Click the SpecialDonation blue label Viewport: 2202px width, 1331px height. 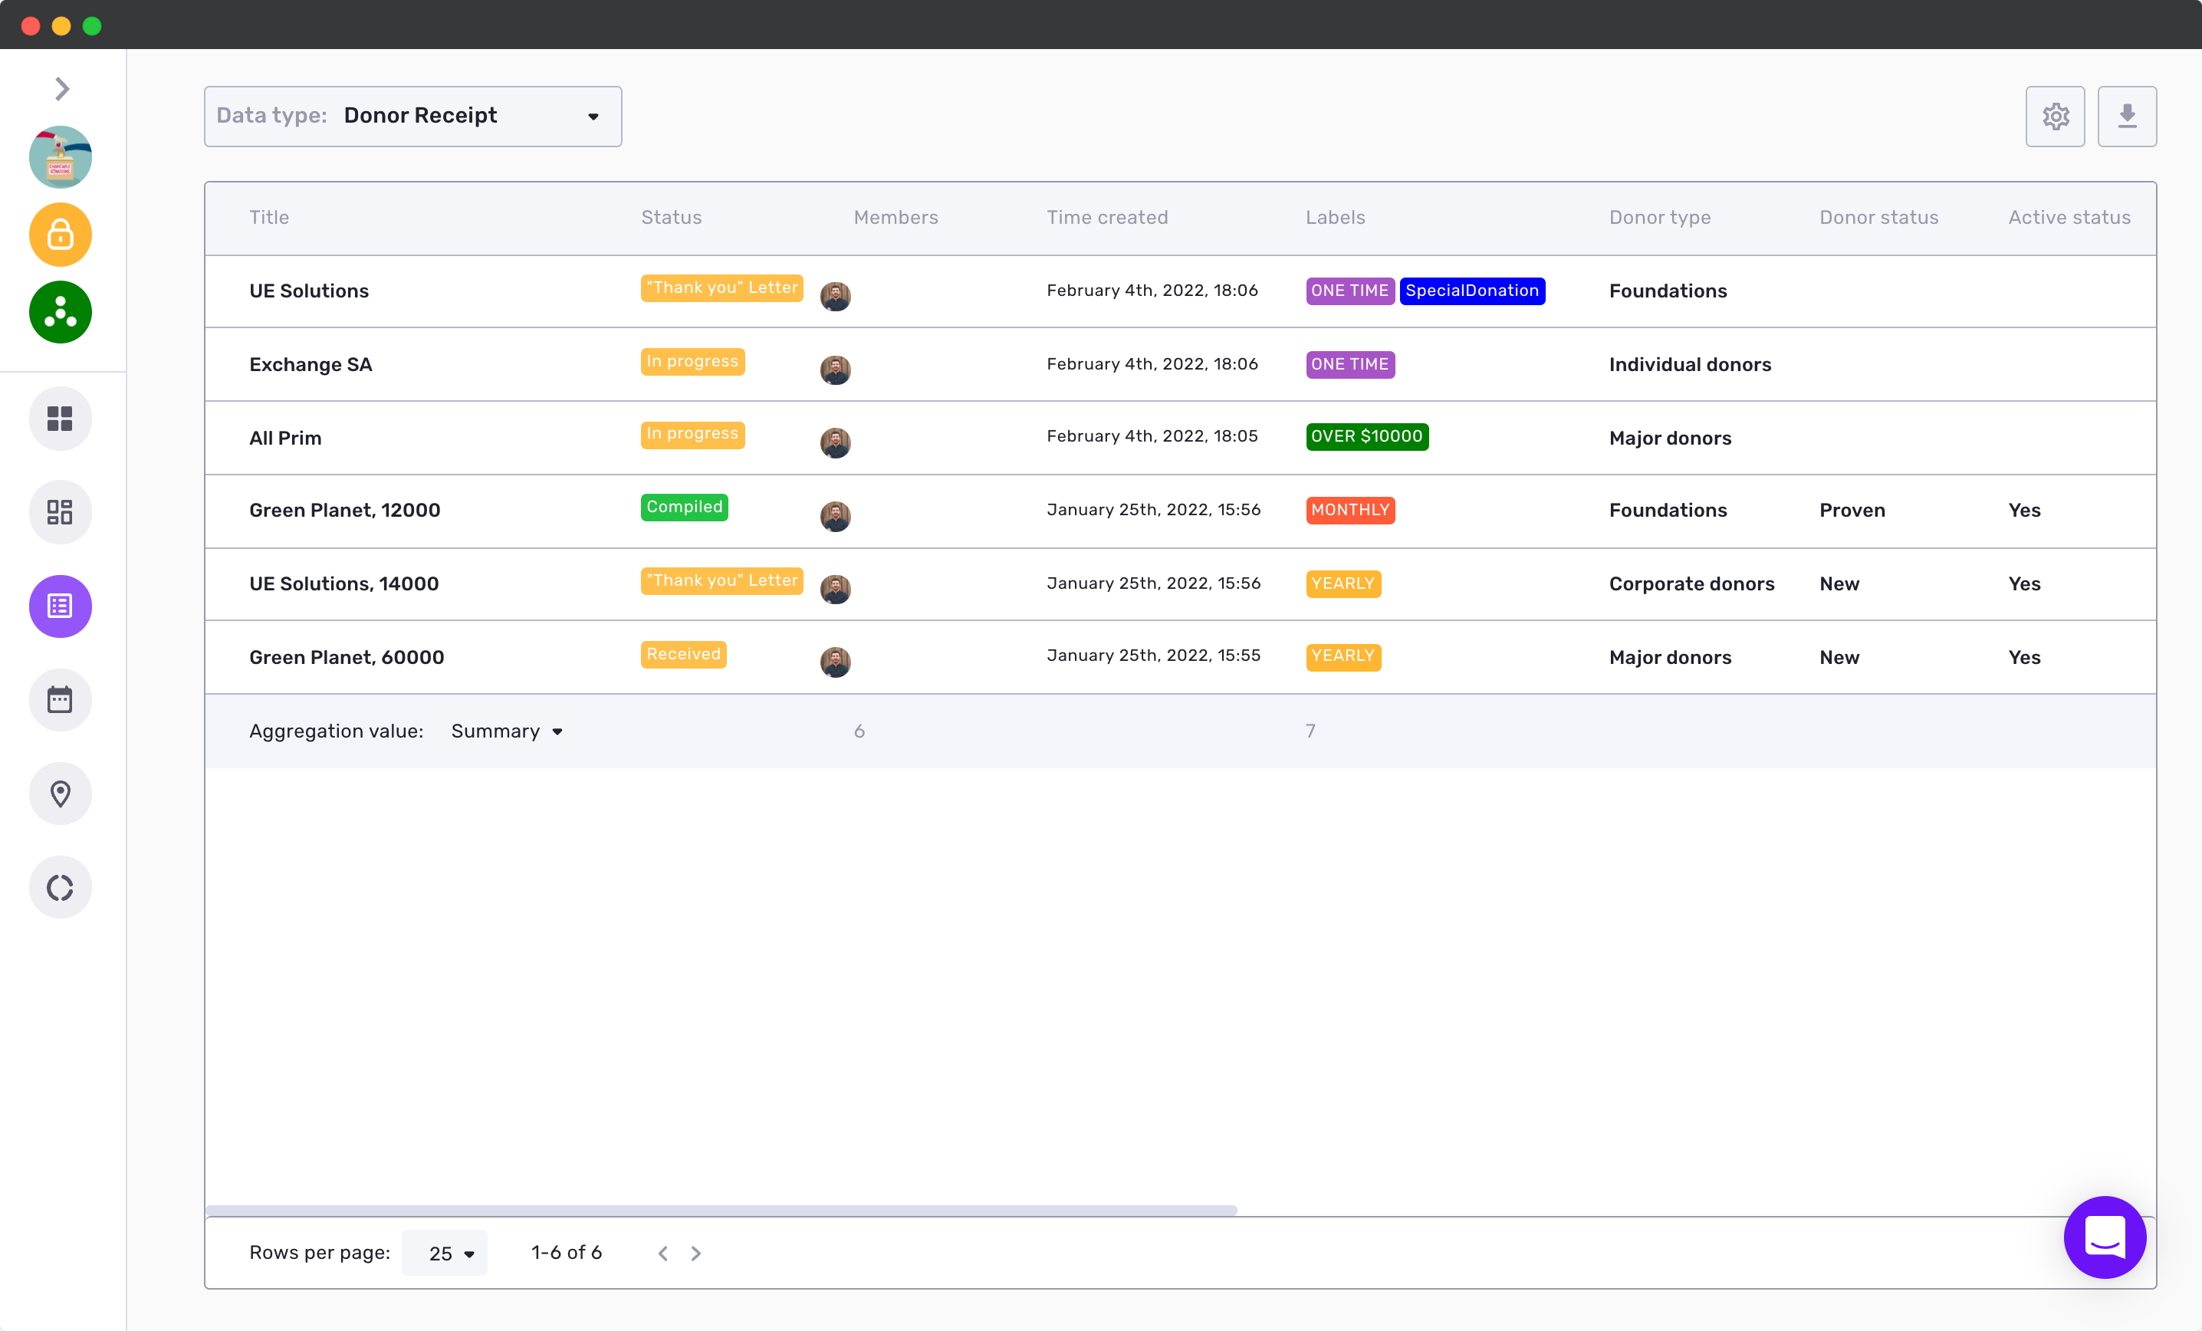[1471, 291]
